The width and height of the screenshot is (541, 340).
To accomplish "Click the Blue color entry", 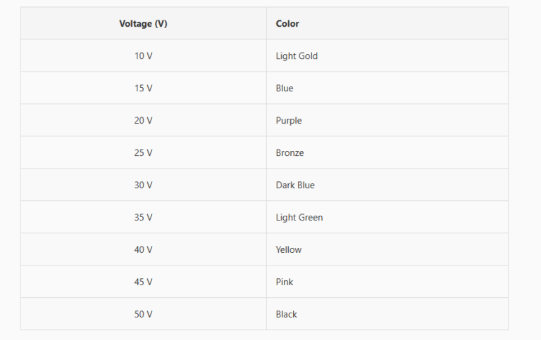I will click(x=285, y=89).
